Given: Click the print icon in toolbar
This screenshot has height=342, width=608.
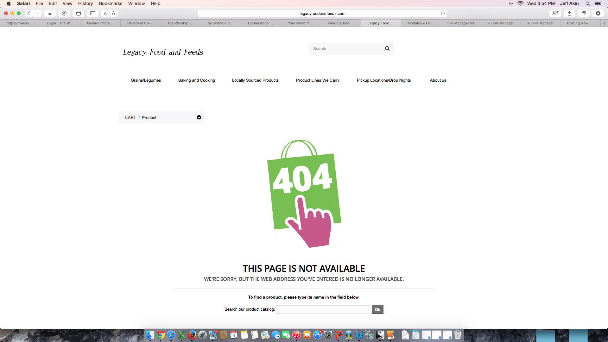Looking at the screenshot, I should (79, 13).
